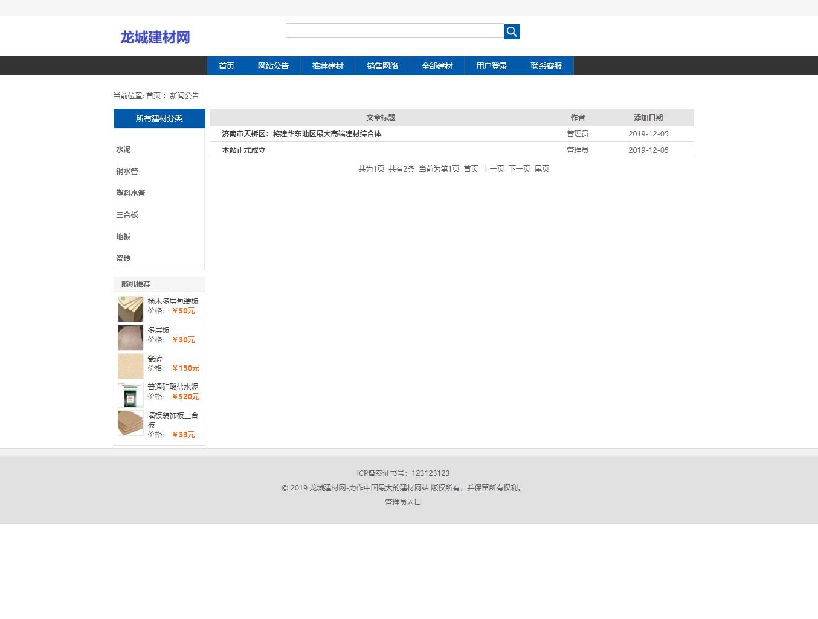Switch to the 全部建材 section
This screenshot has width=818, height=619.
pos(437,66)
